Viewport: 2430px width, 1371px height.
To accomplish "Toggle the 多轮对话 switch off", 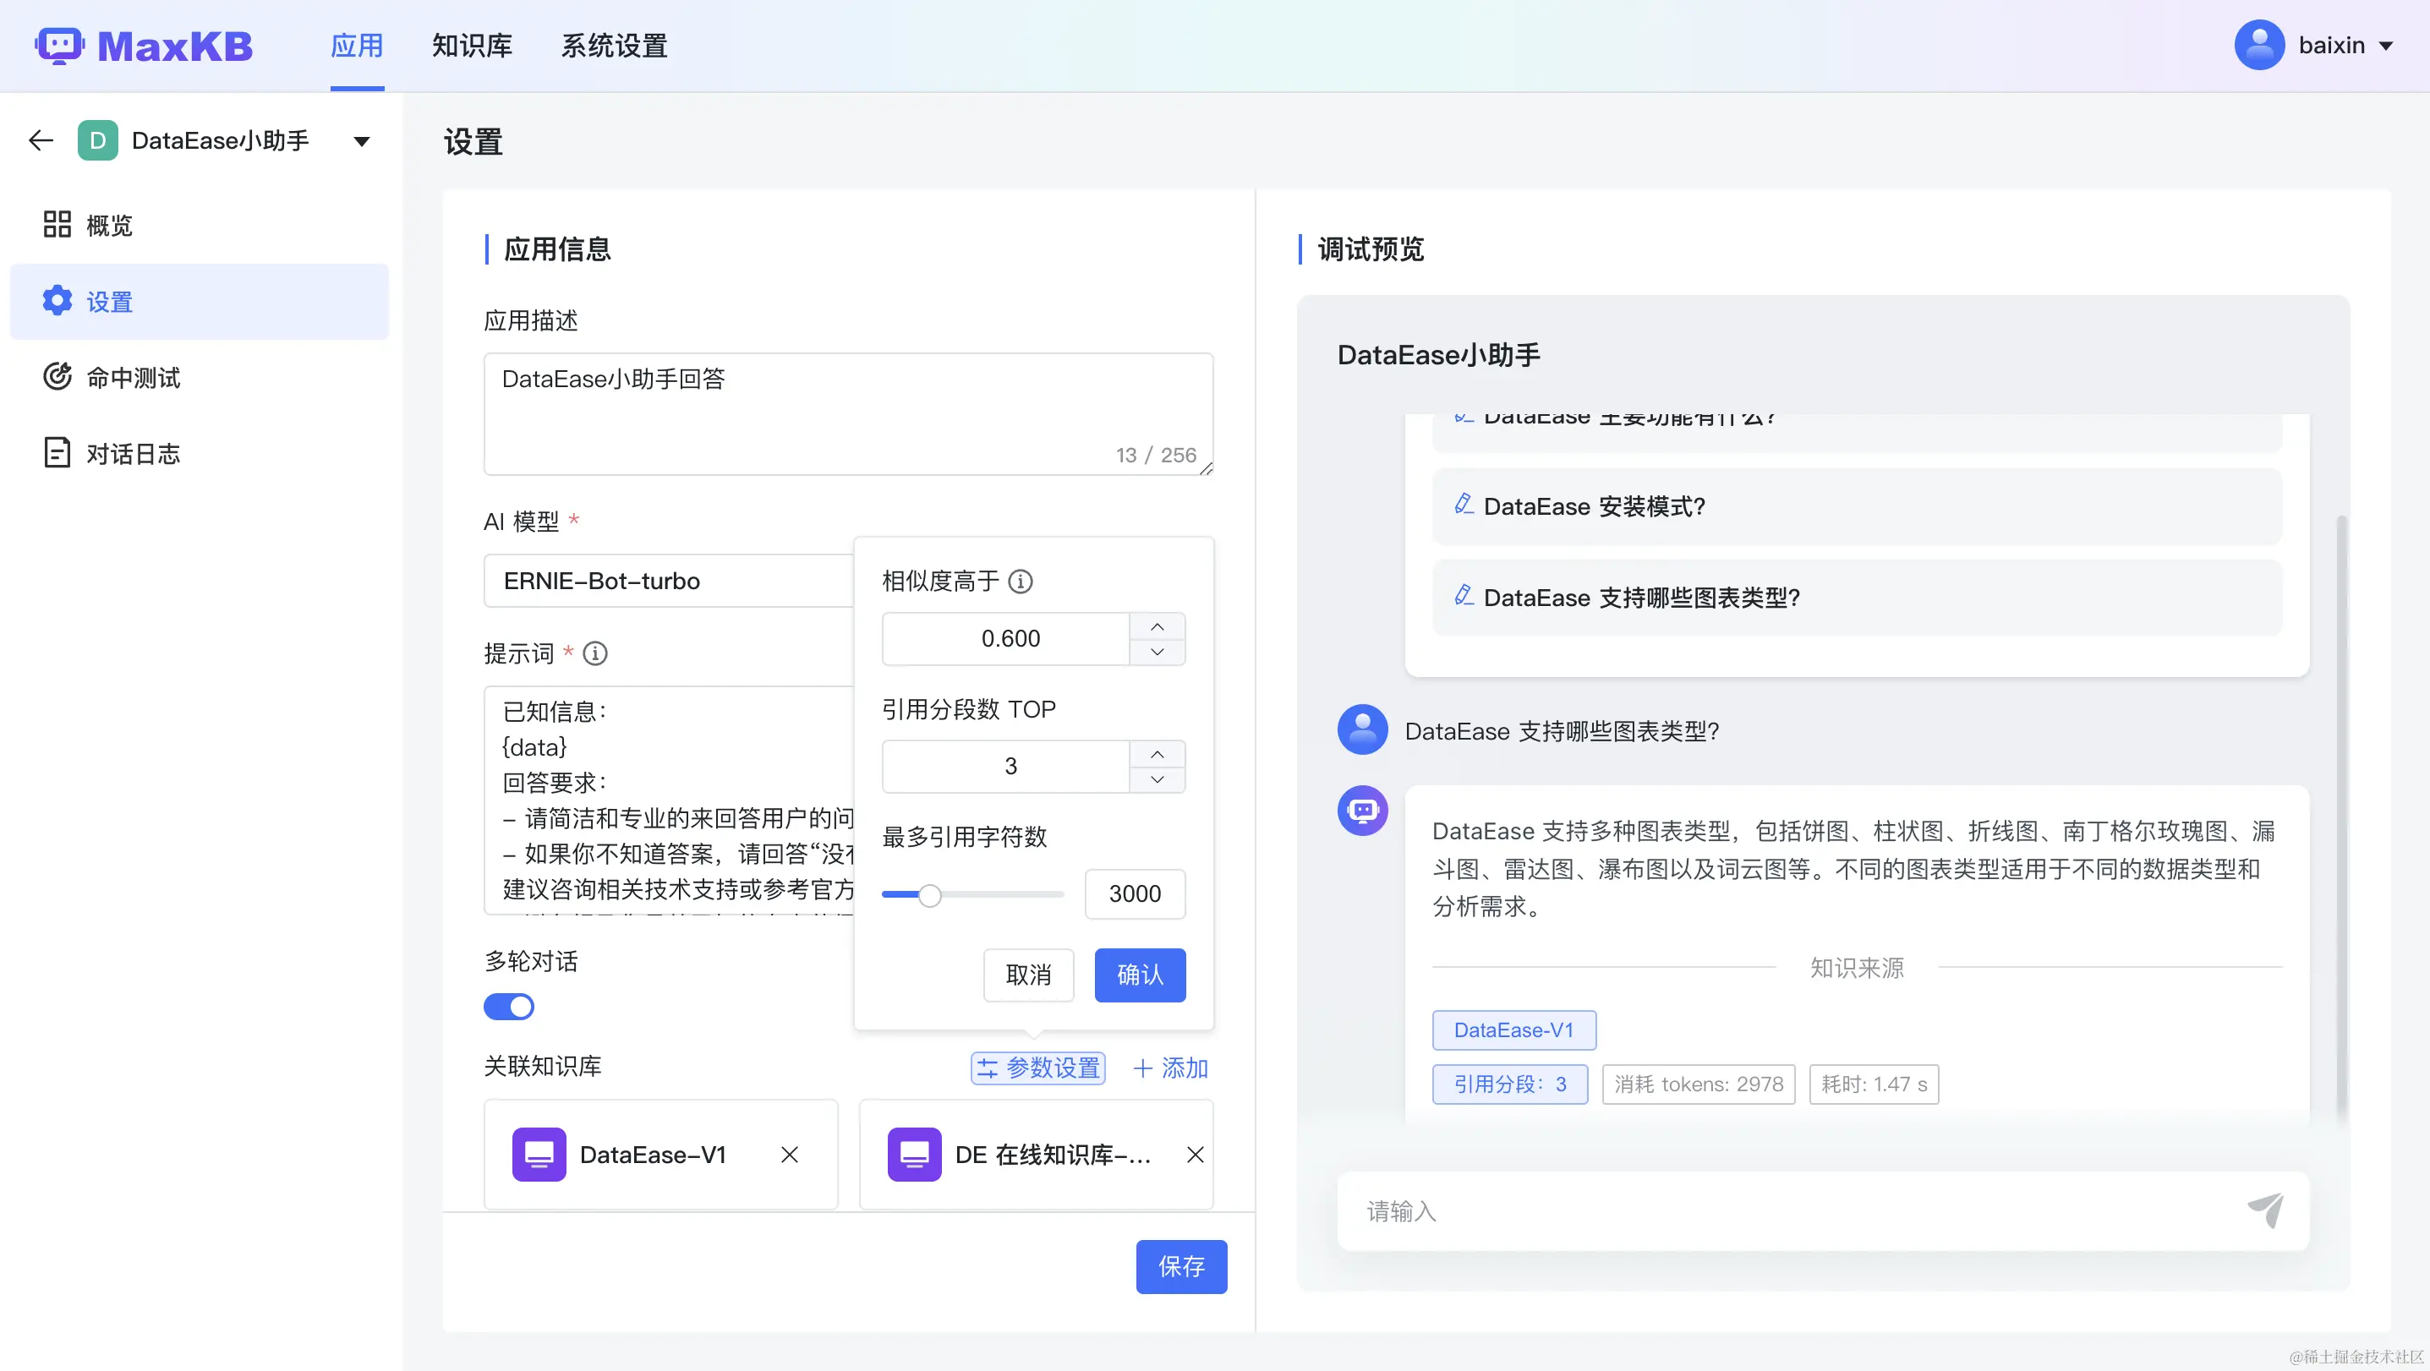I will [509, 1006].
